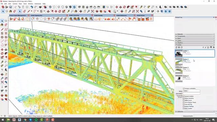
Task: Click the Print icon
Action: click(40, 7)
